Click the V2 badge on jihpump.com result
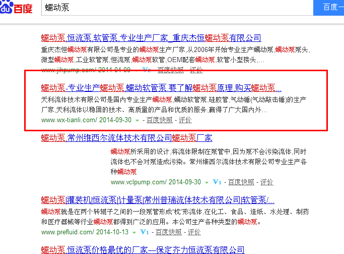Viewport: 344px width, 254px height. (x=147, y=70)
